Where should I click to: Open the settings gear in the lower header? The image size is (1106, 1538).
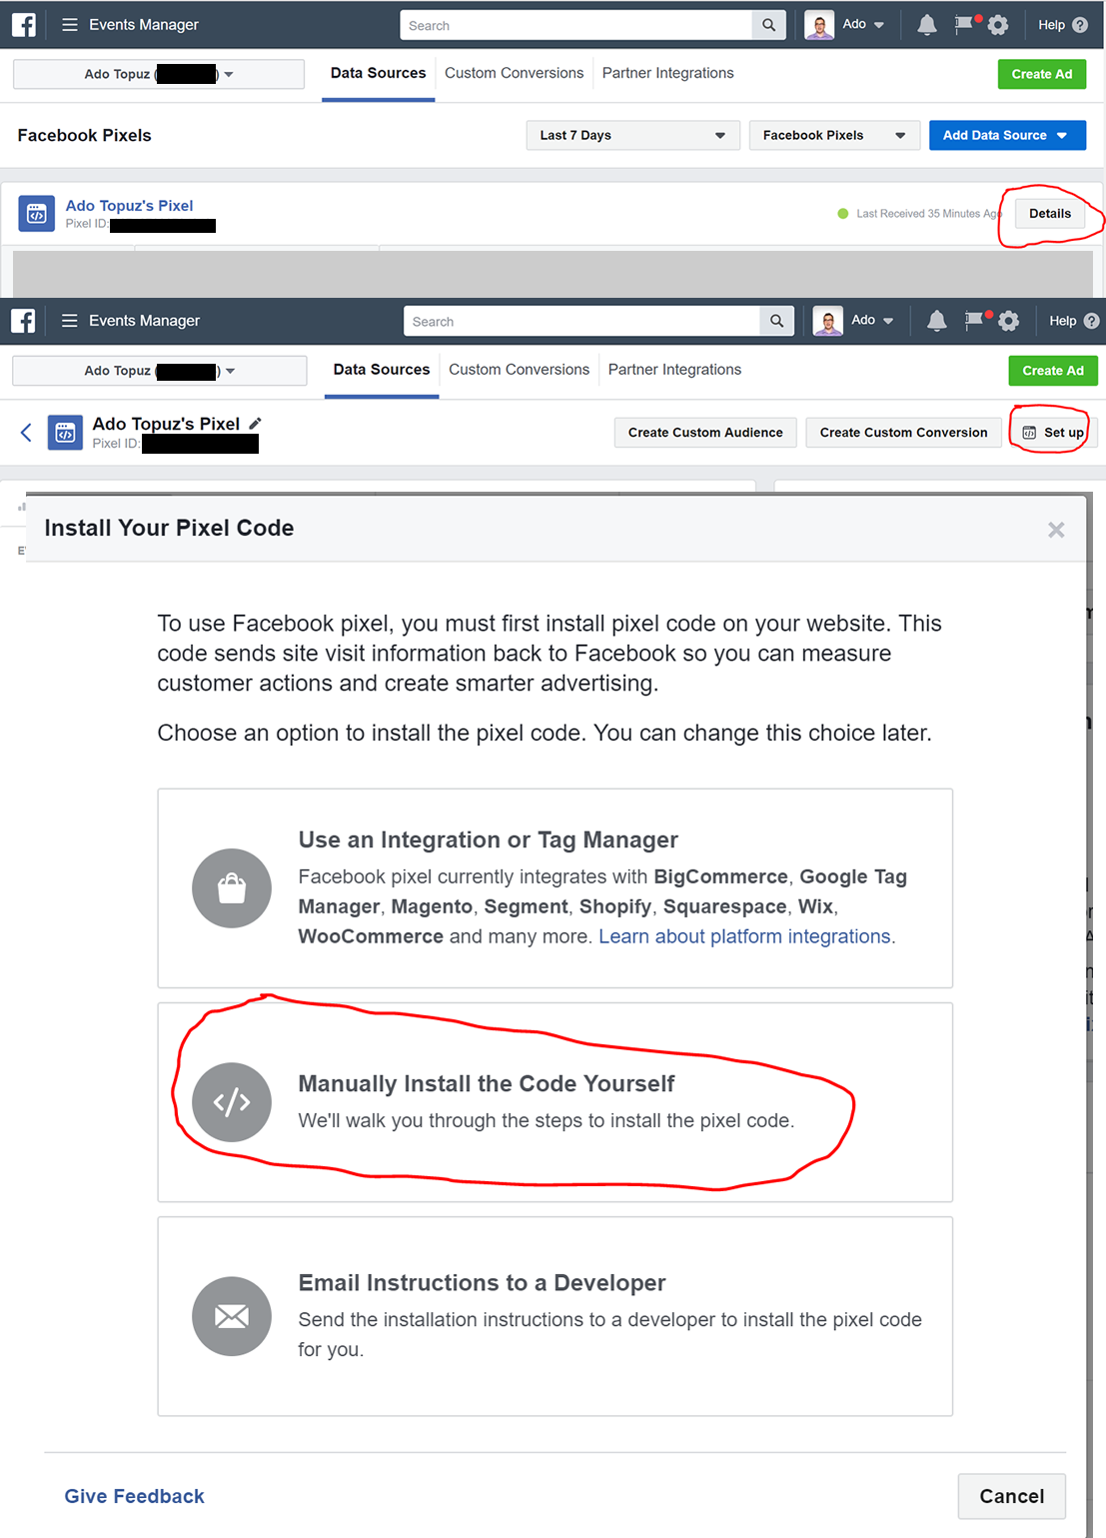[1009, 321]
